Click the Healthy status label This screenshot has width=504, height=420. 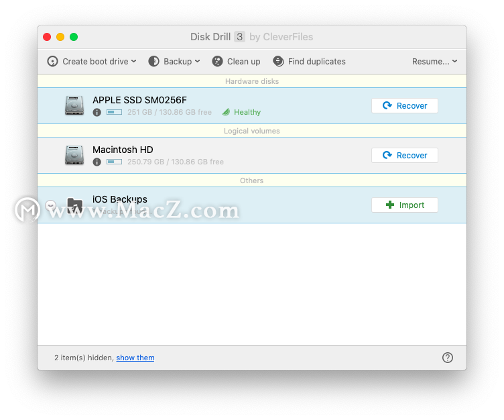click(x=247, y=112)
